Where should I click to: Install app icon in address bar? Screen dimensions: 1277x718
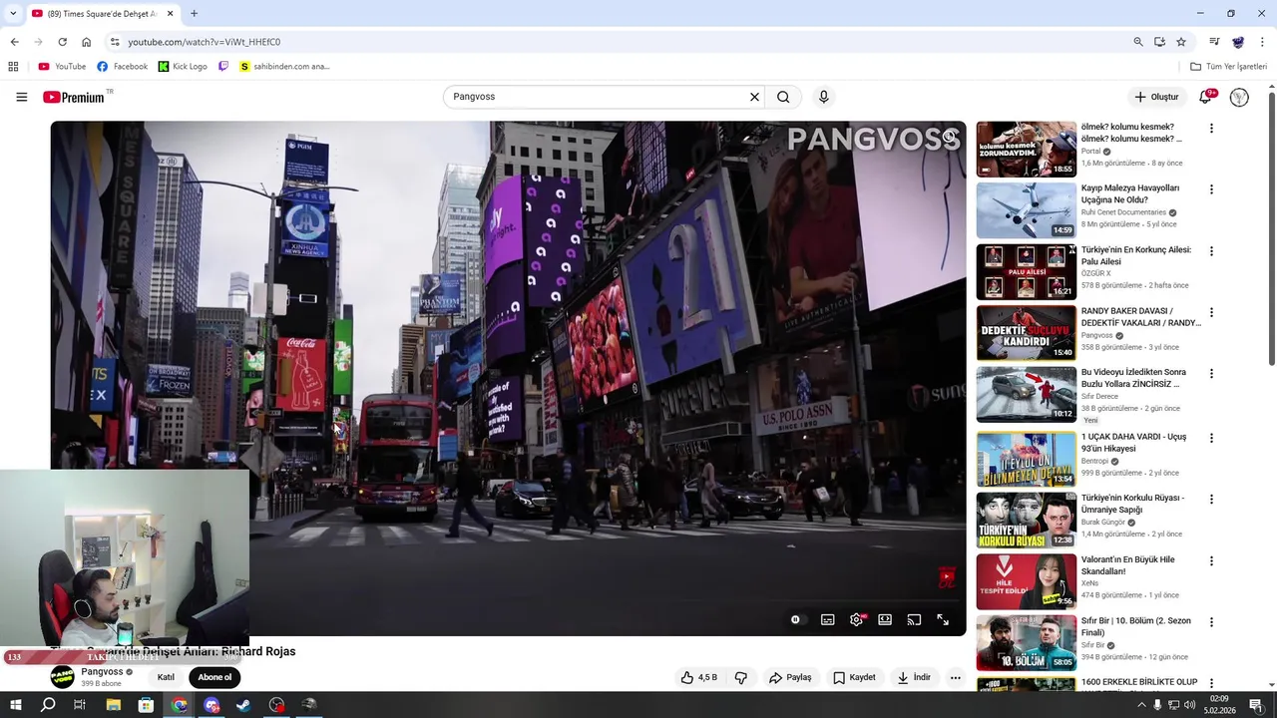pyautogui.click(x=1159, y=42)
